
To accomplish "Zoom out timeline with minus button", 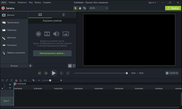I will (x=39, y=80).
